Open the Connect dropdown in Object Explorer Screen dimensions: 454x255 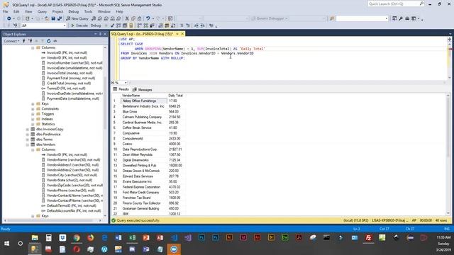(x=11, y=41)
